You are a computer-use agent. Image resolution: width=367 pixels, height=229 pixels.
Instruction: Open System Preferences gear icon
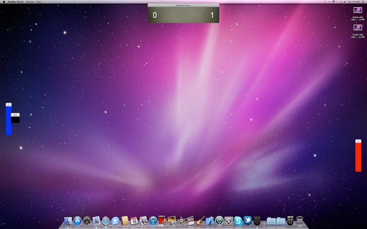click(x=228, y=221)
